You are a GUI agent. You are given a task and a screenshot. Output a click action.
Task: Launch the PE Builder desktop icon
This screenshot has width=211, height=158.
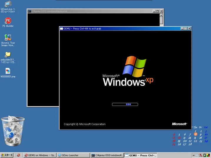pyautogui.click(x=8, y=22)
